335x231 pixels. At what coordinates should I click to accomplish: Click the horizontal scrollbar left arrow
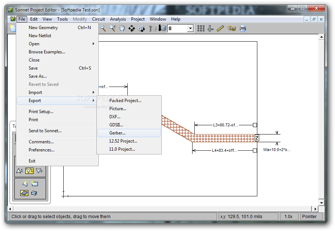[x=10, y=209]
